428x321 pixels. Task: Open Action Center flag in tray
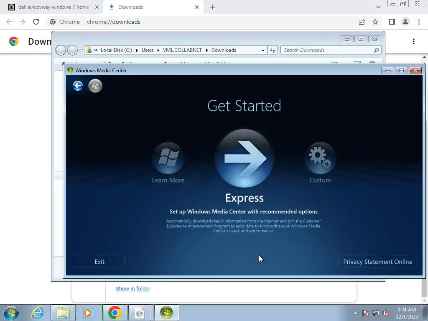pyautogui.click(x=365, y=313)
